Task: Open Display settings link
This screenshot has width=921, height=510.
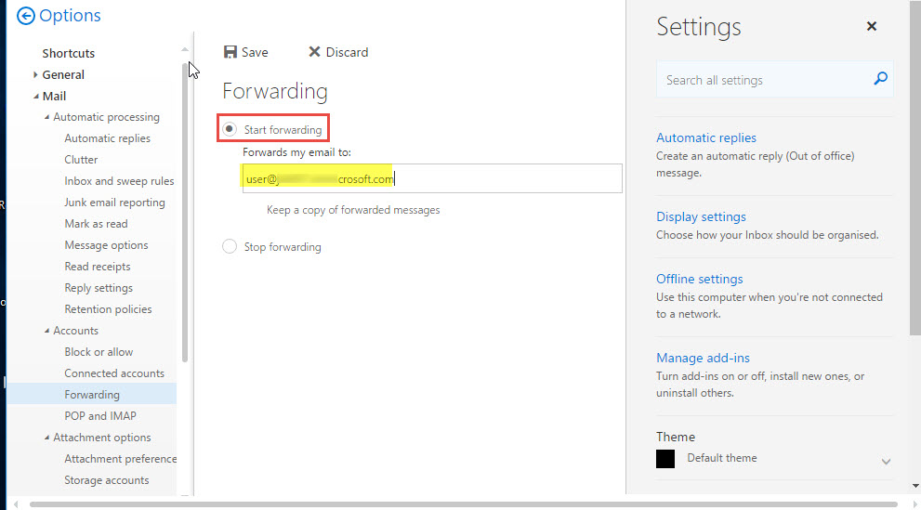Action: pyautogui.click(x=701, y=216)
